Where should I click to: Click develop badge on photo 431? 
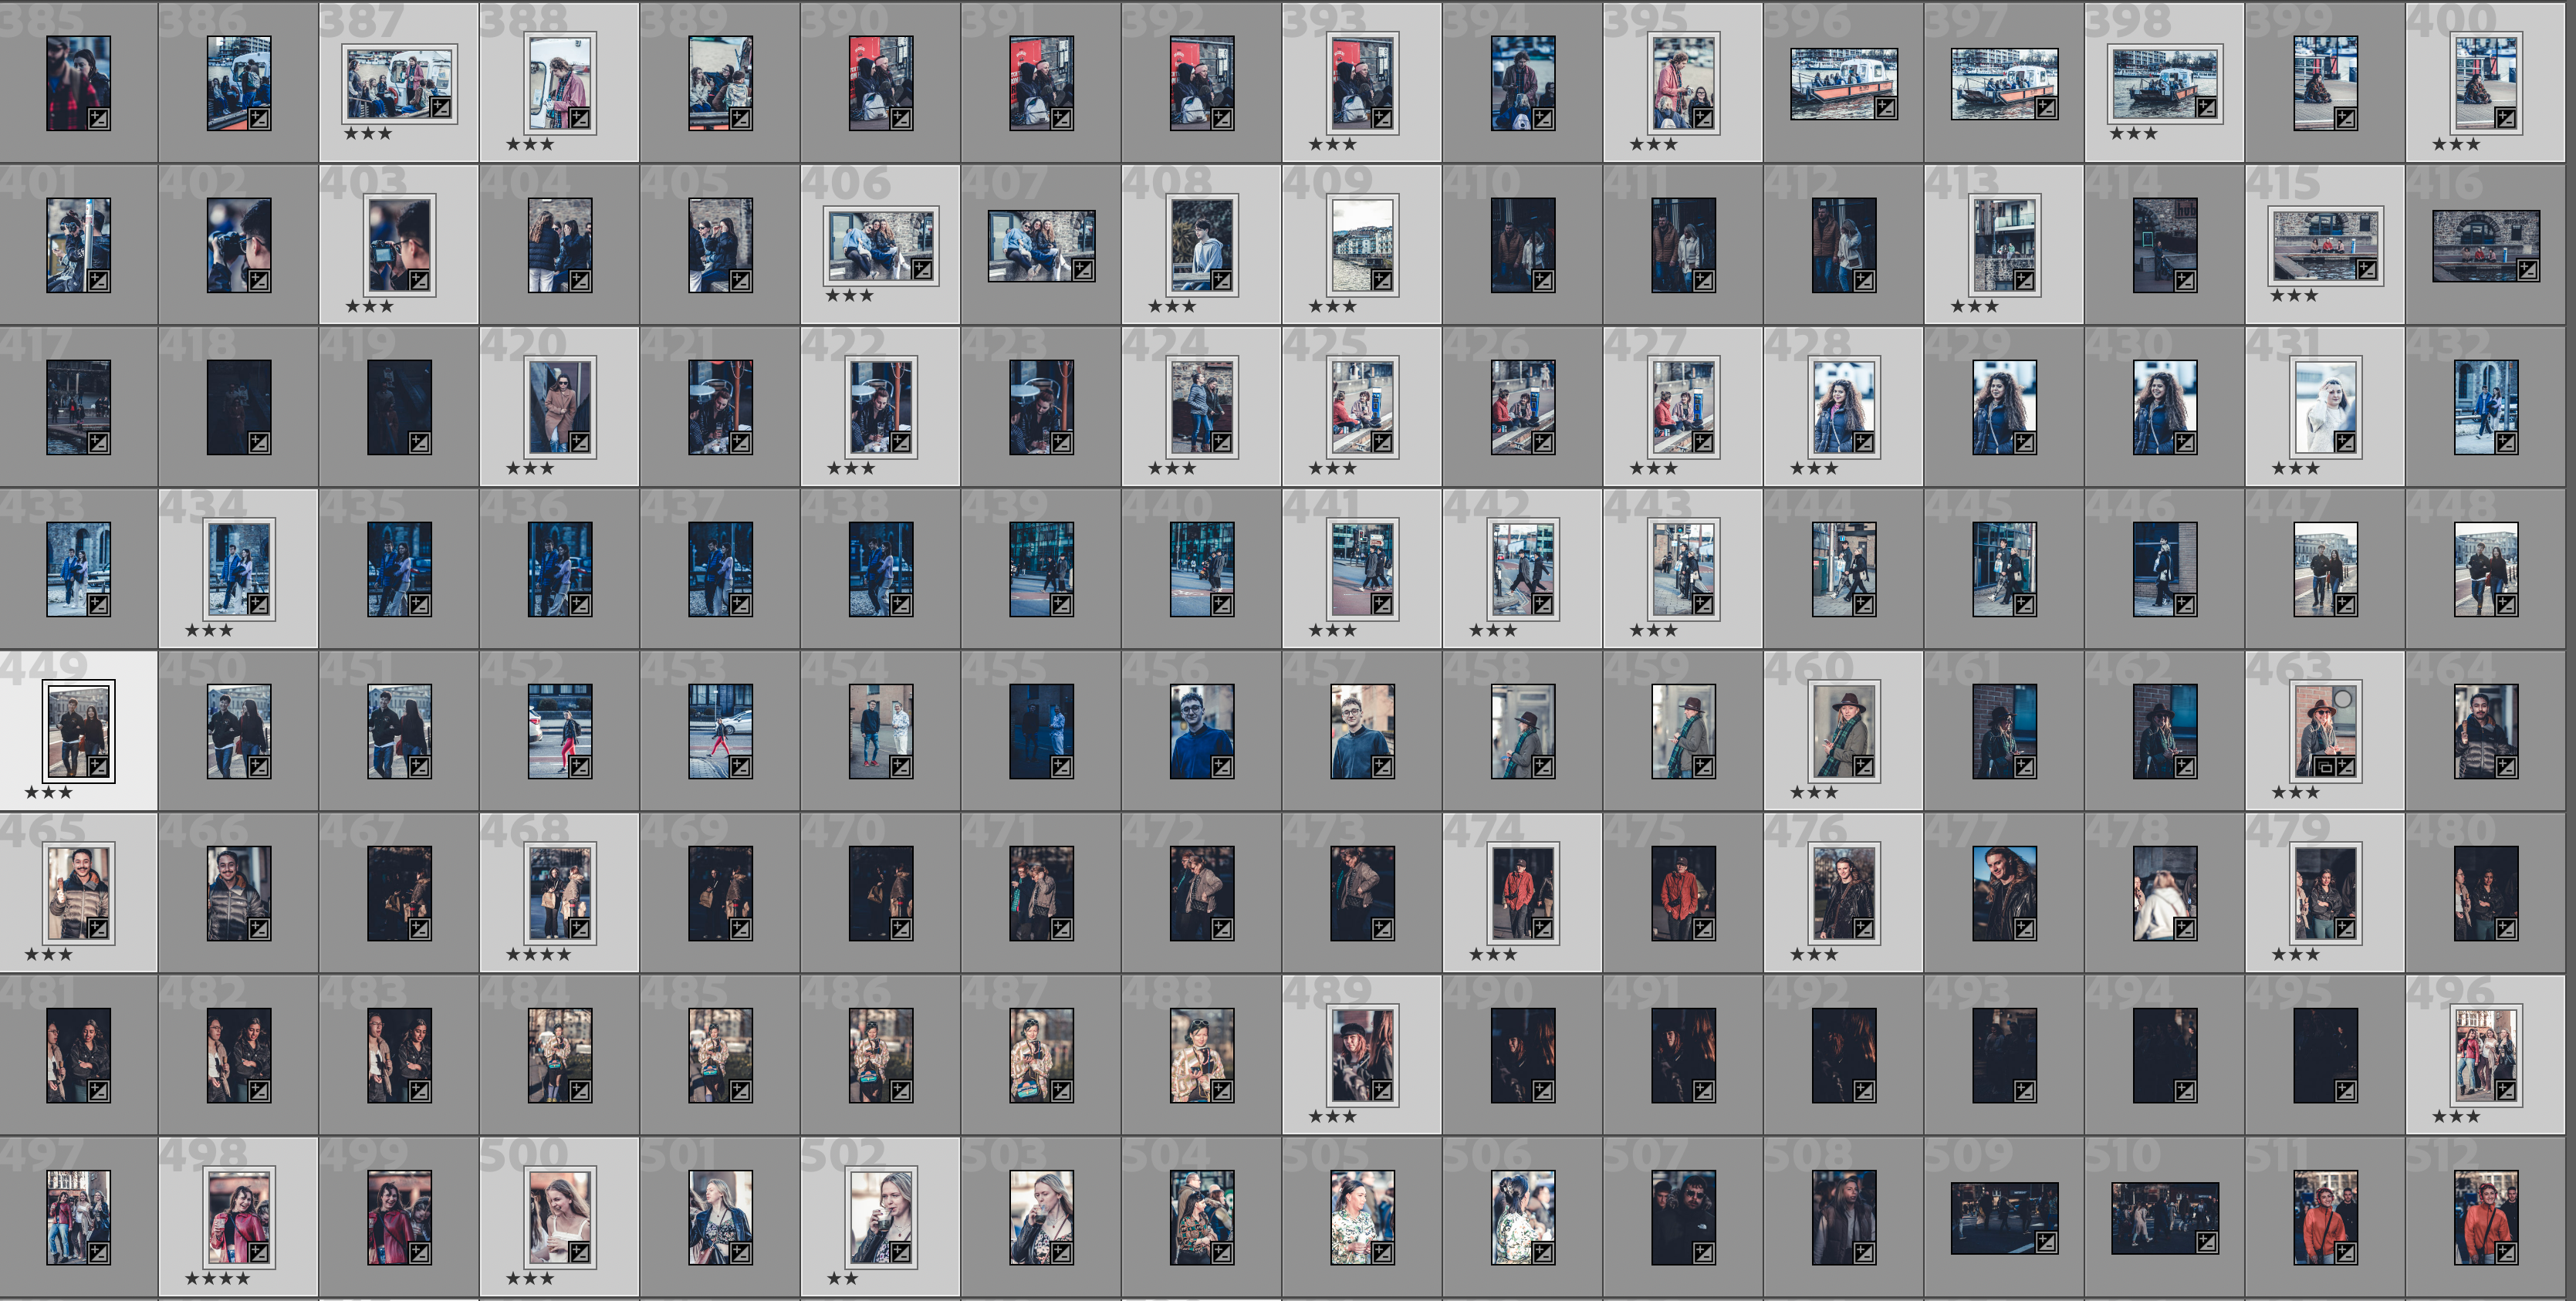[2345, 442]
